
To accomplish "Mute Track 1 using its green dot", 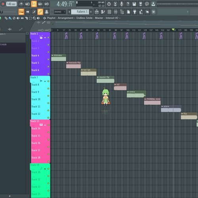I will pos(48,38).
